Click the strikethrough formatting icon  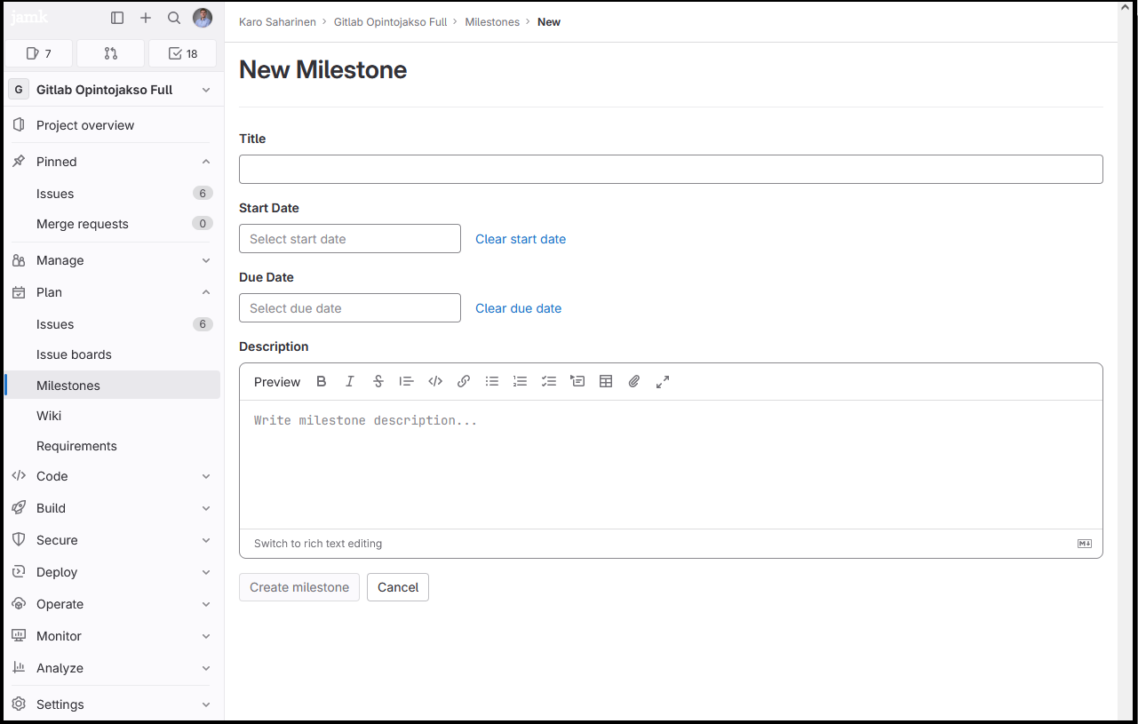pos(378,382)
